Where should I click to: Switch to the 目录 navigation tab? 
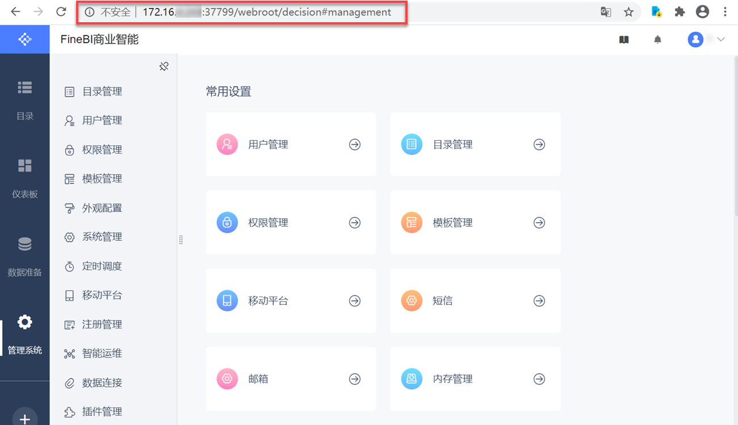click(25, 99)
